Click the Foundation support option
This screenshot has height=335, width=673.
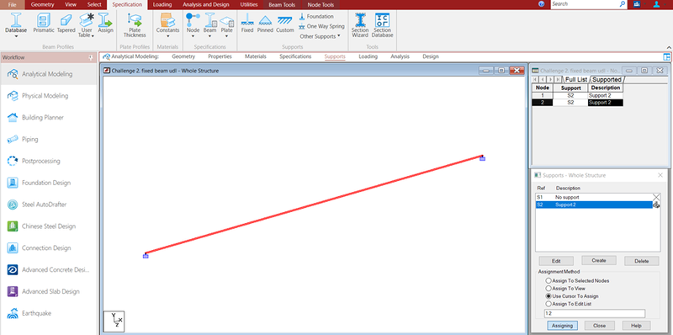click(316, 16)
